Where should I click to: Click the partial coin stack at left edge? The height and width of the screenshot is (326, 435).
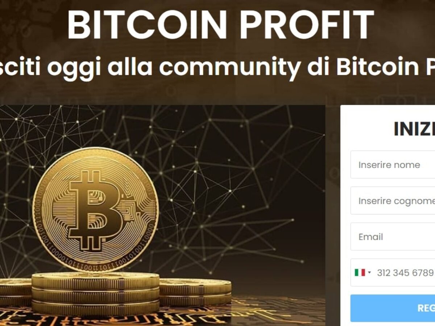click(x=15, y=292)
